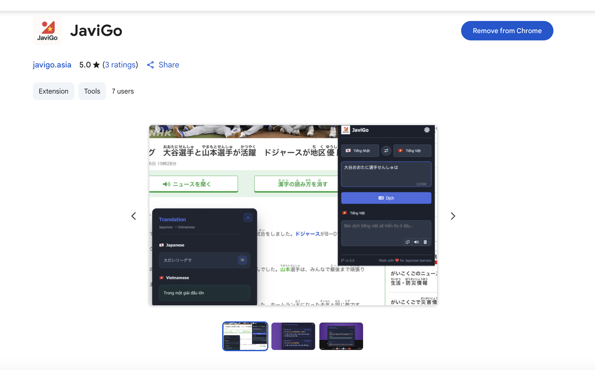Click the JaviGo extension logo icon

pos(47,31)
